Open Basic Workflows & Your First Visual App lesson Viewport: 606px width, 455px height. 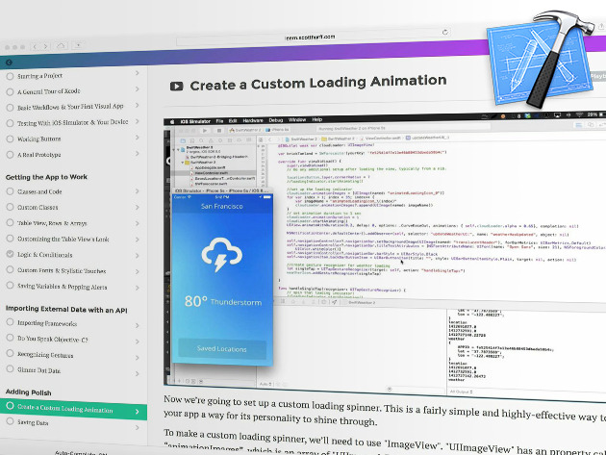click(70, 107)
